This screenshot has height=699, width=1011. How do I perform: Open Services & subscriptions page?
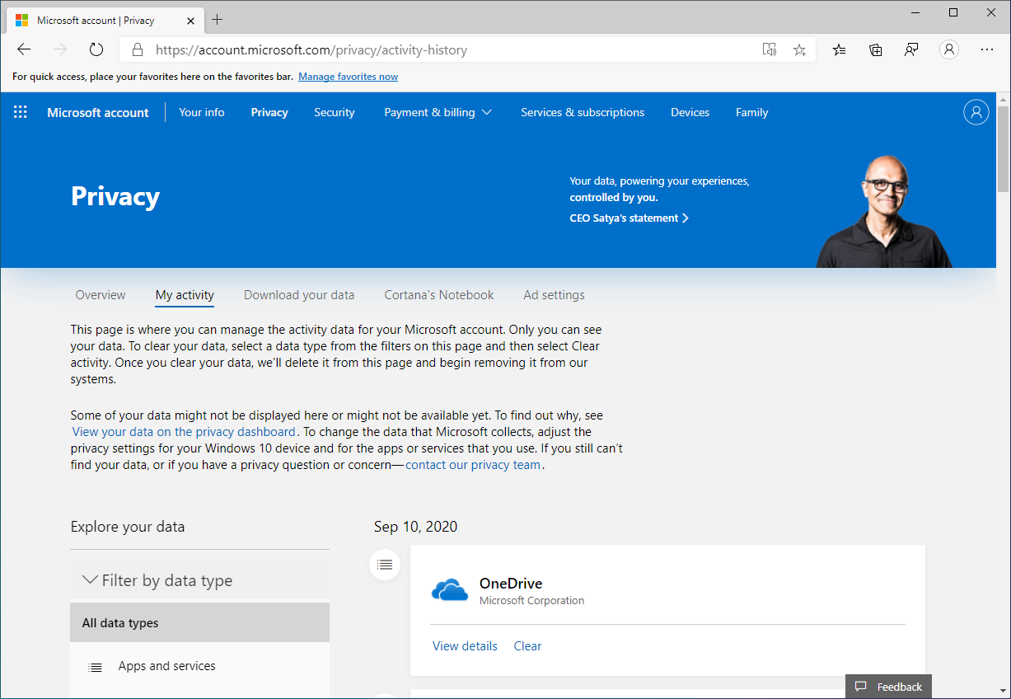pos(583,112)
